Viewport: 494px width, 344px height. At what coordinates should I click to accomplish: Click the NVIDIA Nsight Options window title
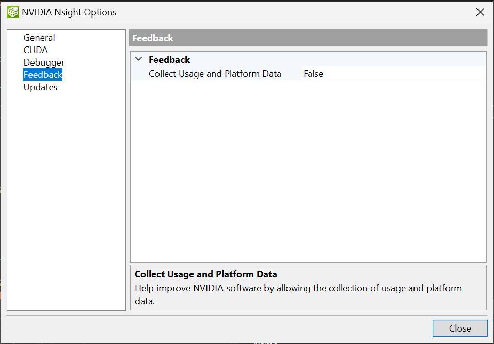tap(69, 12)
